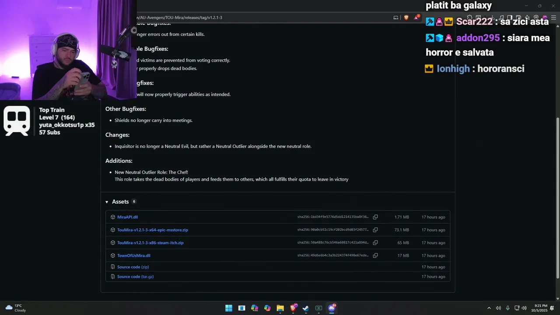This screenshot has width=560, height=315.
Task: Open File Explorer from the taskbar
Action: (x=280, y=308)
